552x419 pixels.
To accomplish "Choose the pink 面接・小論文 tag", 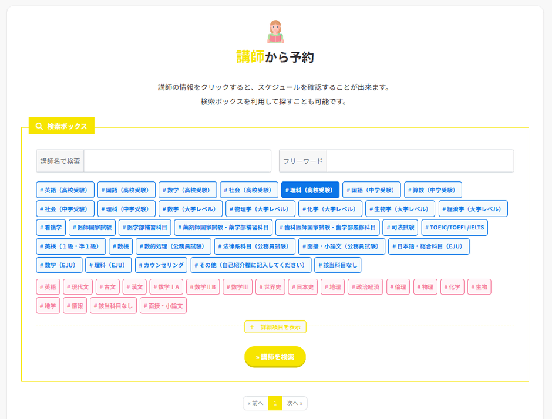I will 163,306.
